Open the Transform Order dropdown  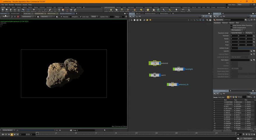[237, 33]
